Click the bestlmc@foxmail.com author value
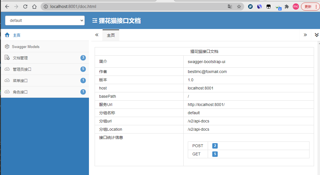Viewport: 320px width, 175px height. [x=207, y=72]
